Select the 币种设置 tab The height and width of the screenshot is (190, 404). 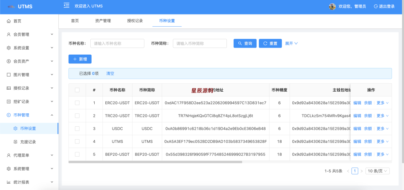167,21
